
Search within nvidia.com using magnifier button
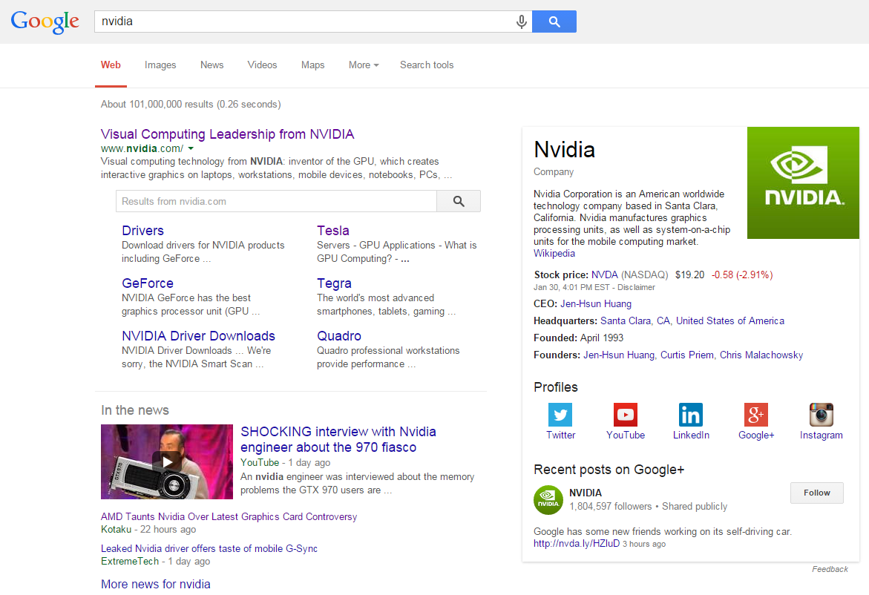coord(458,201)
